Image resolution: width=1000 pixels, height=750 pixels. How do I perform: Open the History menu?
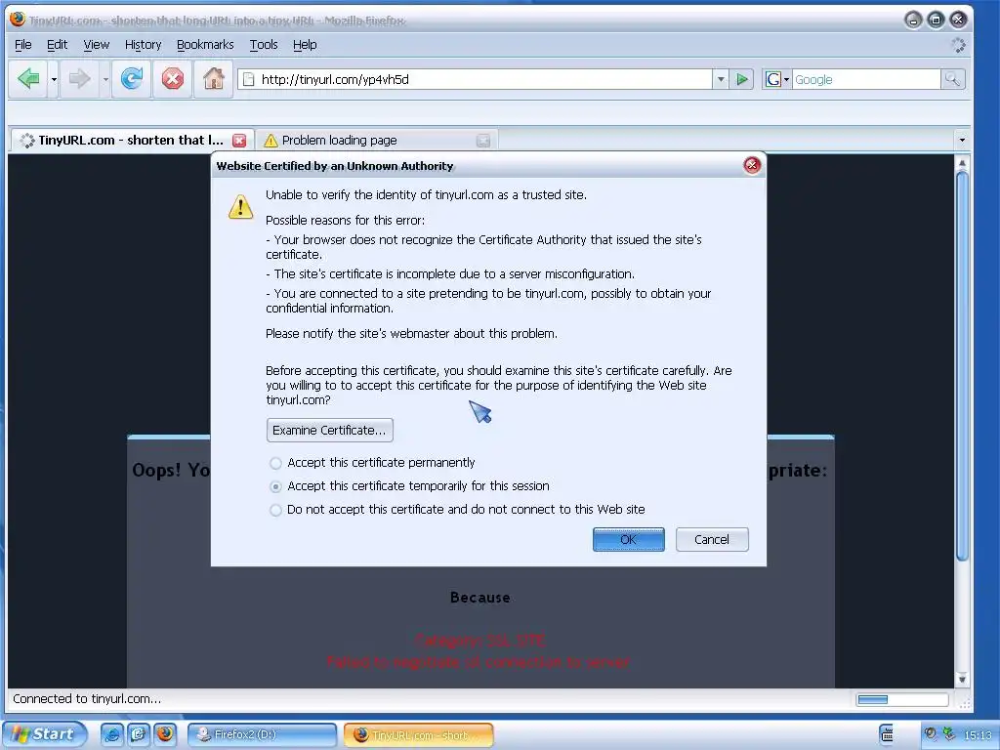coord(143,45)
